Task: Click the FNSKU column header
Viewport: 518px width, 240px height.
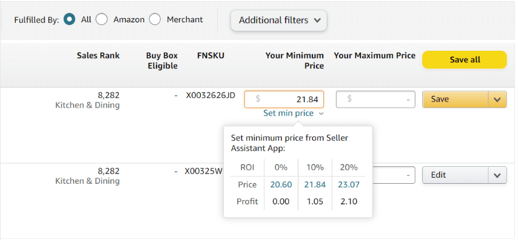Action: (x=210, y=55)
